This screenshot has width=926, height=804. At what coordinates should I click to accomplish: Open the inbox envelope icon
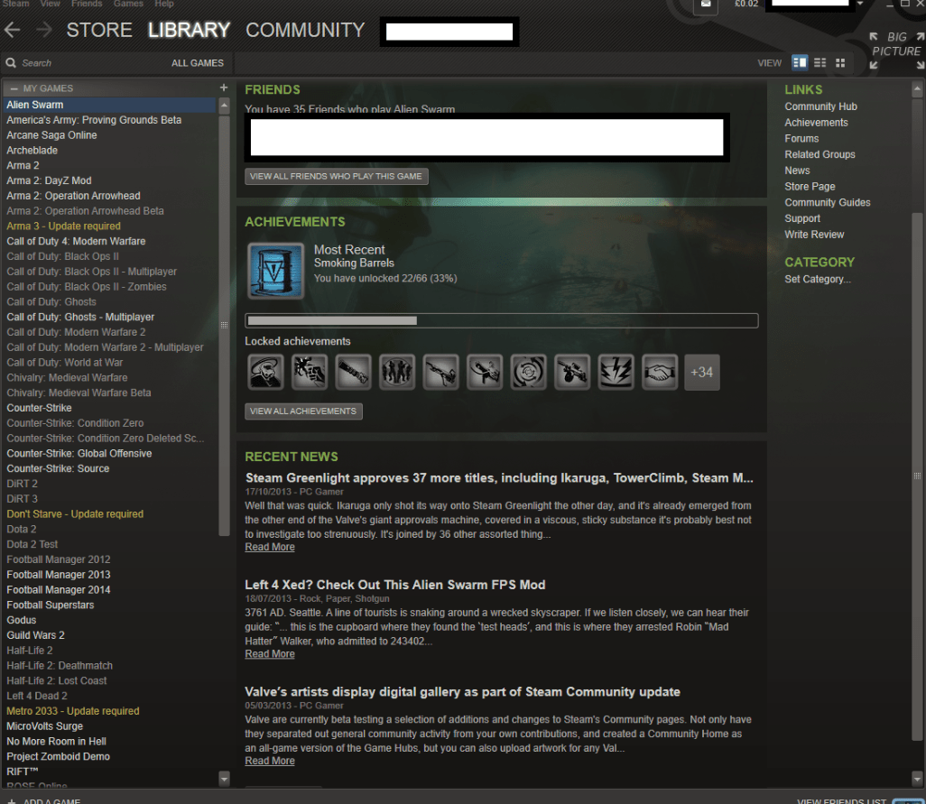tap(706, 5)
